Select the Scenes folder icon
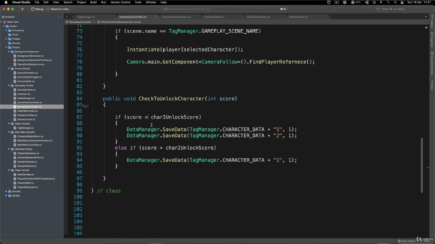 pyautogui.click(x=10, y=43)
